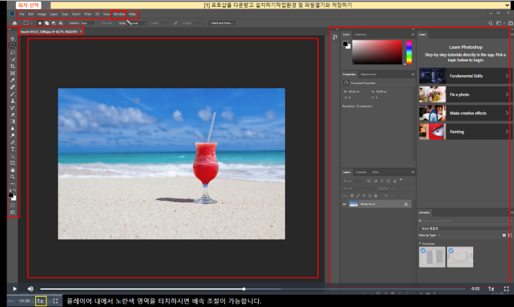The width and height of the screenshot is (514, 307).
Task: Open the Window menu
Action: click(x=119, y=14)
